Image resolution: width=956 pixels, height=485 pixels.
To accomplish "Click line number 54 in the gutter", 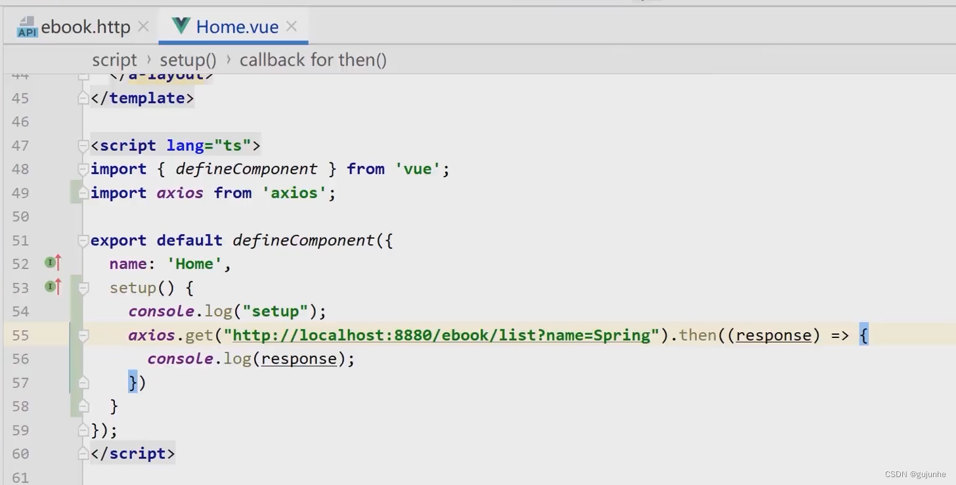I will click(x=20, y=311).
